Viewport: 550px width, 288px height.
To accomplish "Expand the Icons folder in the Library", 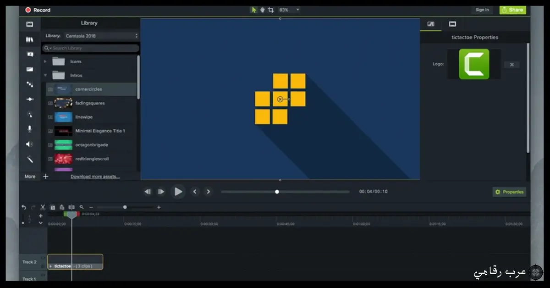I will tap(45, 61).
